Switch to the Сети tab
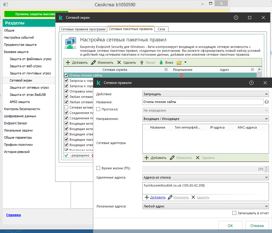 161,29
